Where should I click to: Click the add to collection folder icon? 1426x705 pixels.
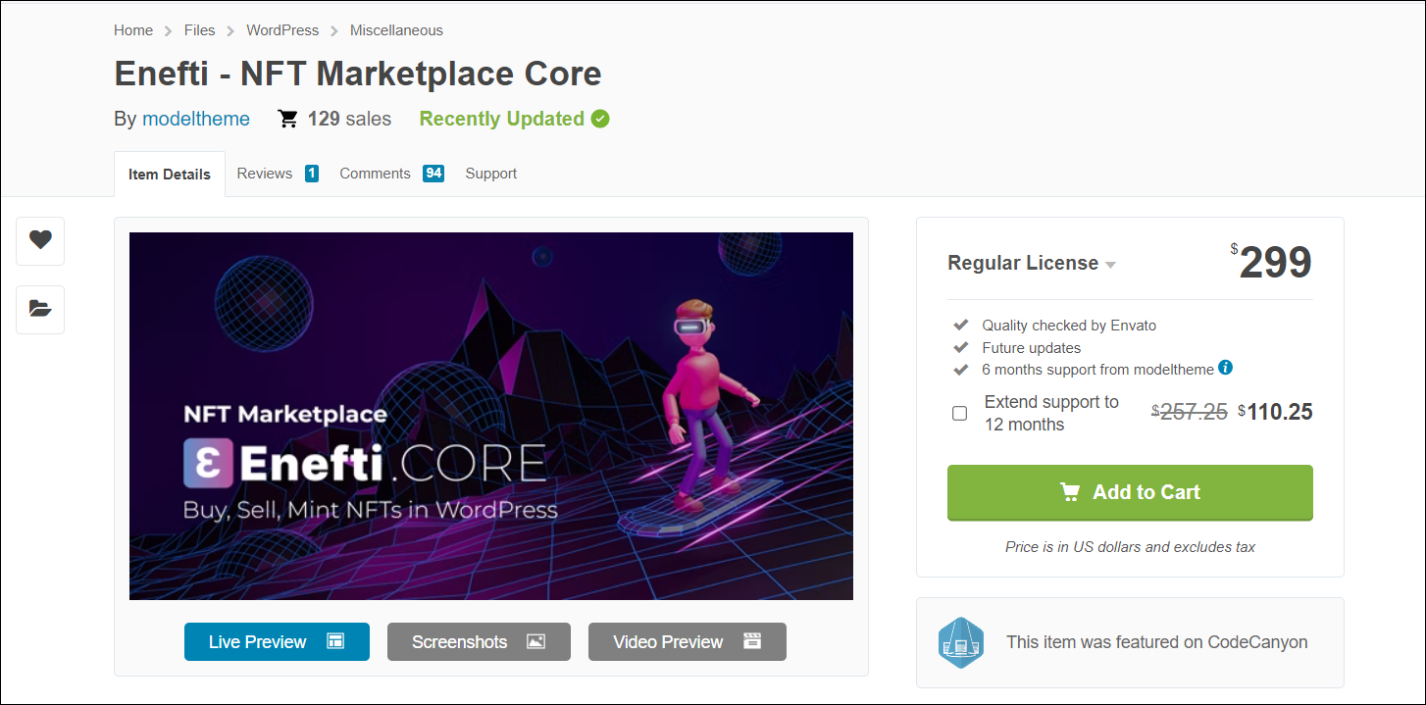pyautogui.click(x=40, y=309)
